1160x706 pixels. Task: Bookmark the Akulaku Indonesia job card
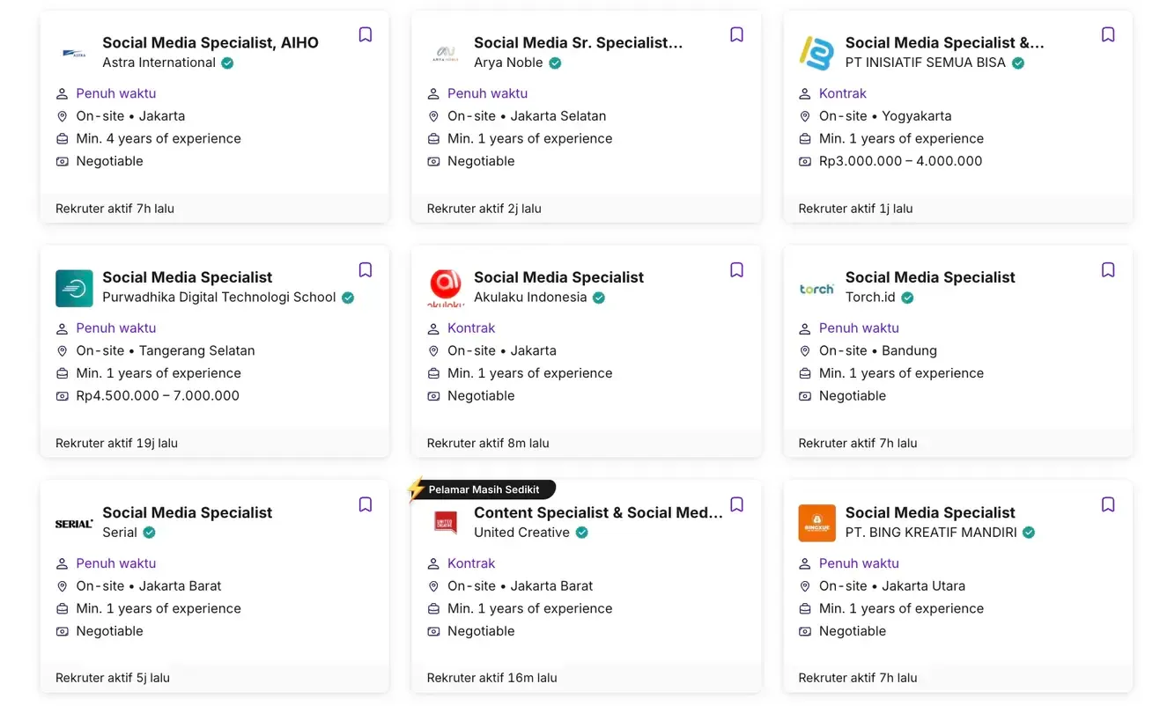736,268
